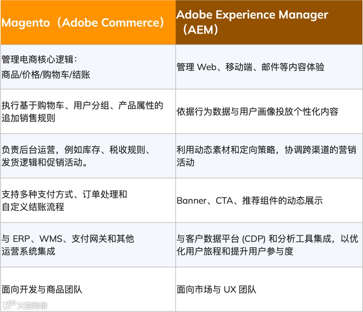
Task: Click the 管理 Web、移动端、邮件等内容体验 cell
Action: [x=269, y=67]
